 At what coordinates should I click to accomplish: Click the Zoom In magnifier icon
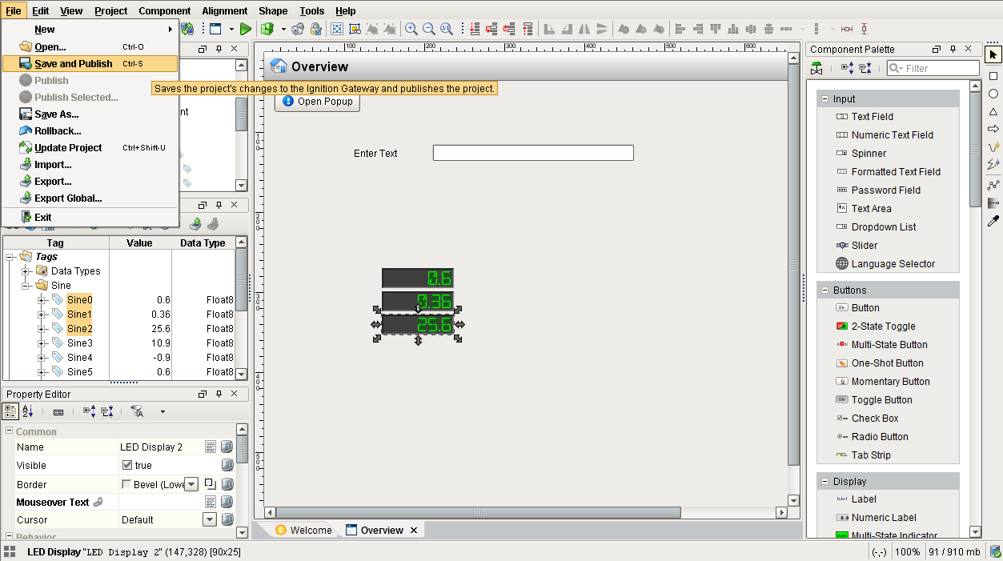[x=411, y=30]
